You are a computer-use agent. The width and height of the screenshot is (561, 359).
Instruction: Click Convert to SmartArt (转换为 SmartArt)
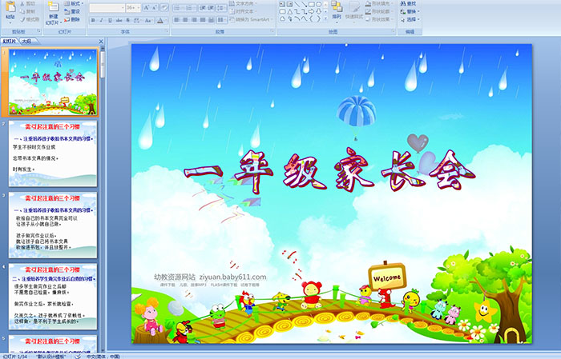251,19
